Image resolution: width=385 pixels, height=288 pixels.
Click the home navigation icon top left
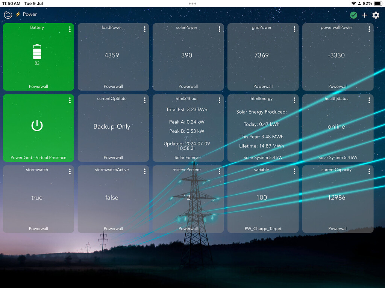pyautogui.click(x=8, y=15)
